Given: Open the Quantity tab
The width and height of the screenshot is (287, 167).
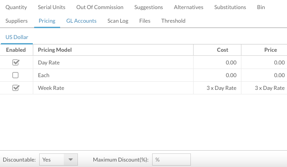Looking at the screenshot, I should coord(16,7).
